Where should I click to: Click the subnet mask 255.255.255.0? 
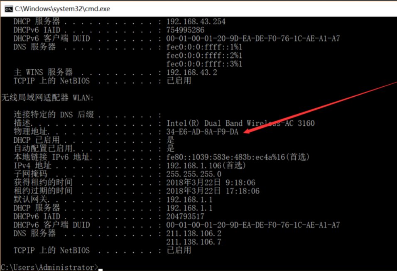194,174
